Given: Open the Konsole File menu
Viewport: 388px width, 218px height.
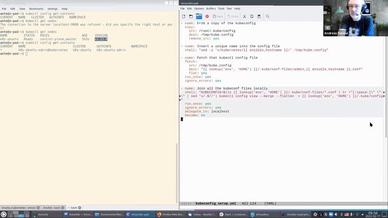Looking at the screenshot, I should click(x=4, y=8).
